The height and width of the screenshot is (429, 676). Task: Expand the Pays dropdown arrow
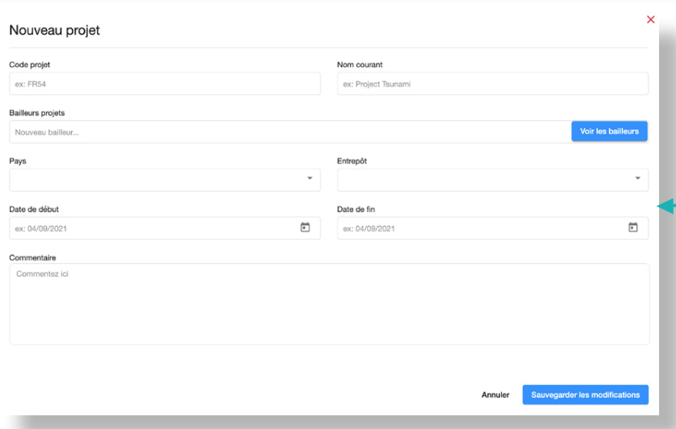point(310,178)
